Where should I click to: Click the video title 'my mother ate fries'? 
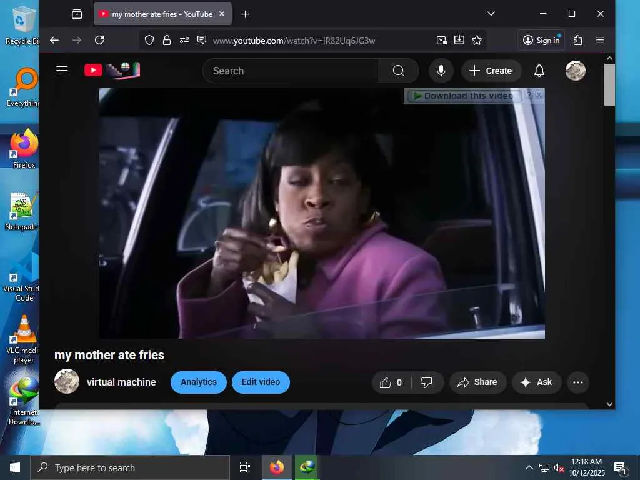tap(109, 355)
